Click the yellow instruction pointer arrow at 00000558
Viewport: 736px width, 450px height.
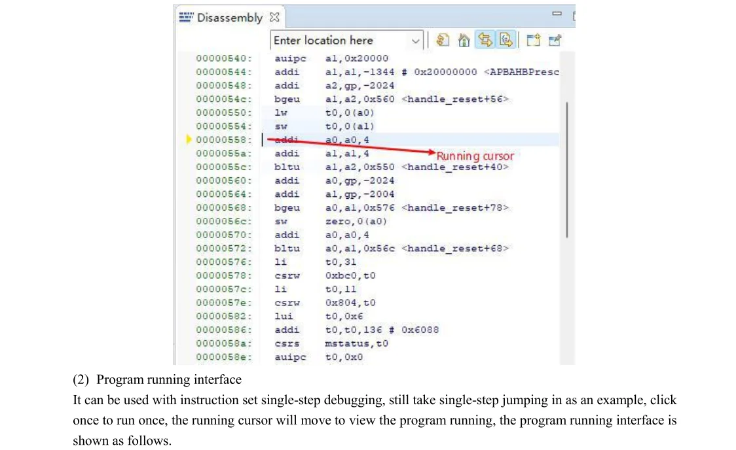(x=189, y=139)
